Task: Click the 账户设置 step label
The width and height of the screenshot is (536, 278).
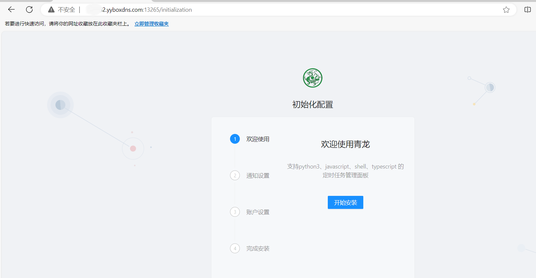Action: [x=258, y=212]
